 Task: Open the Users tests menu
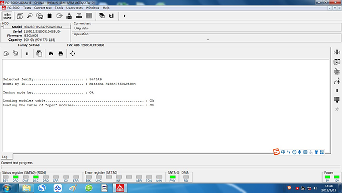(x=74, y=8)
